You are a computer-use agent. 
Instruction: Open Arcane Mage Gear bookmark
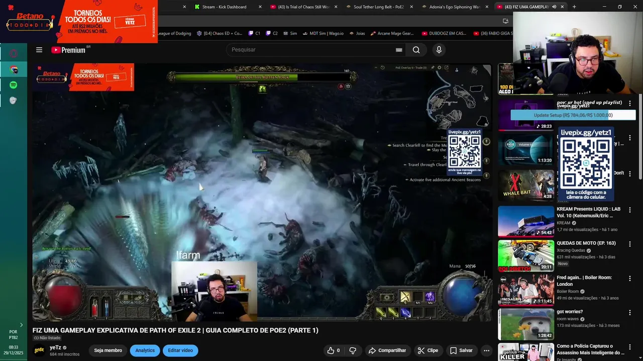tap(392, 34)
